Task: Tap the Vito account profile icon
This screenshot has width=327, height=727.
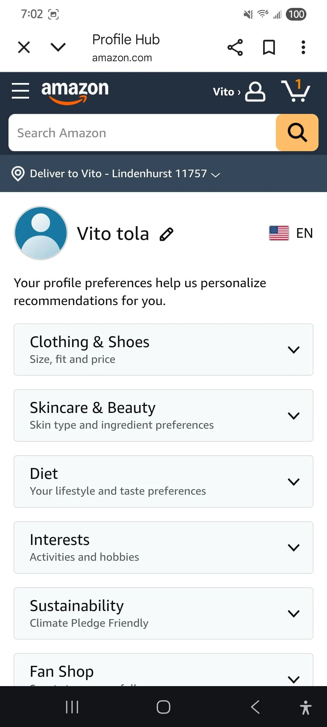Action: (x=255, y=91)
